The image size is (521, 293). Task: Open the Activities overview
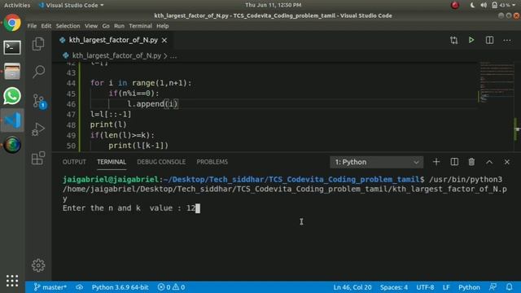pyautogui.click(x=17, y=6)
